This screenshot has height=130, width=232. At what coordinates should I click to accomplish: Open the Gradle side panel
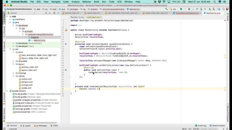coord(228,17)
